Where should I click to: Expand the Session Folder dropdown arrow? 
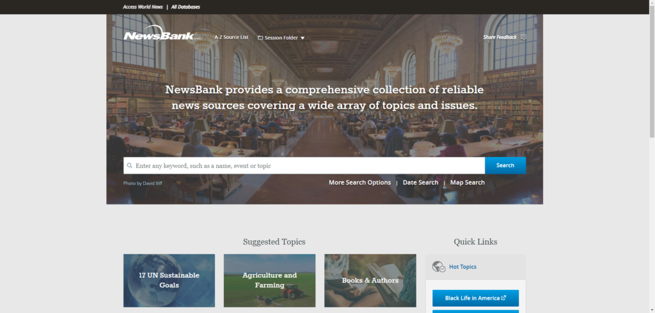(x=303, y=38)
